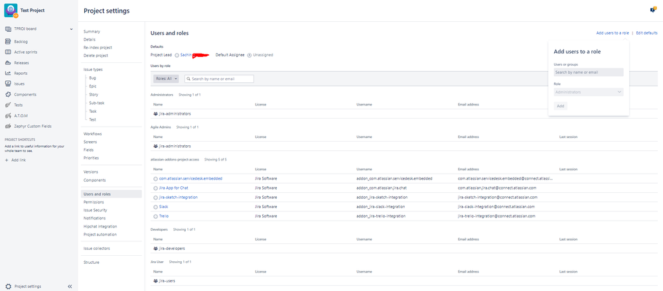Click the Edit defaults link
Screen dimensions: 663x291
click(x=646, y=33)
